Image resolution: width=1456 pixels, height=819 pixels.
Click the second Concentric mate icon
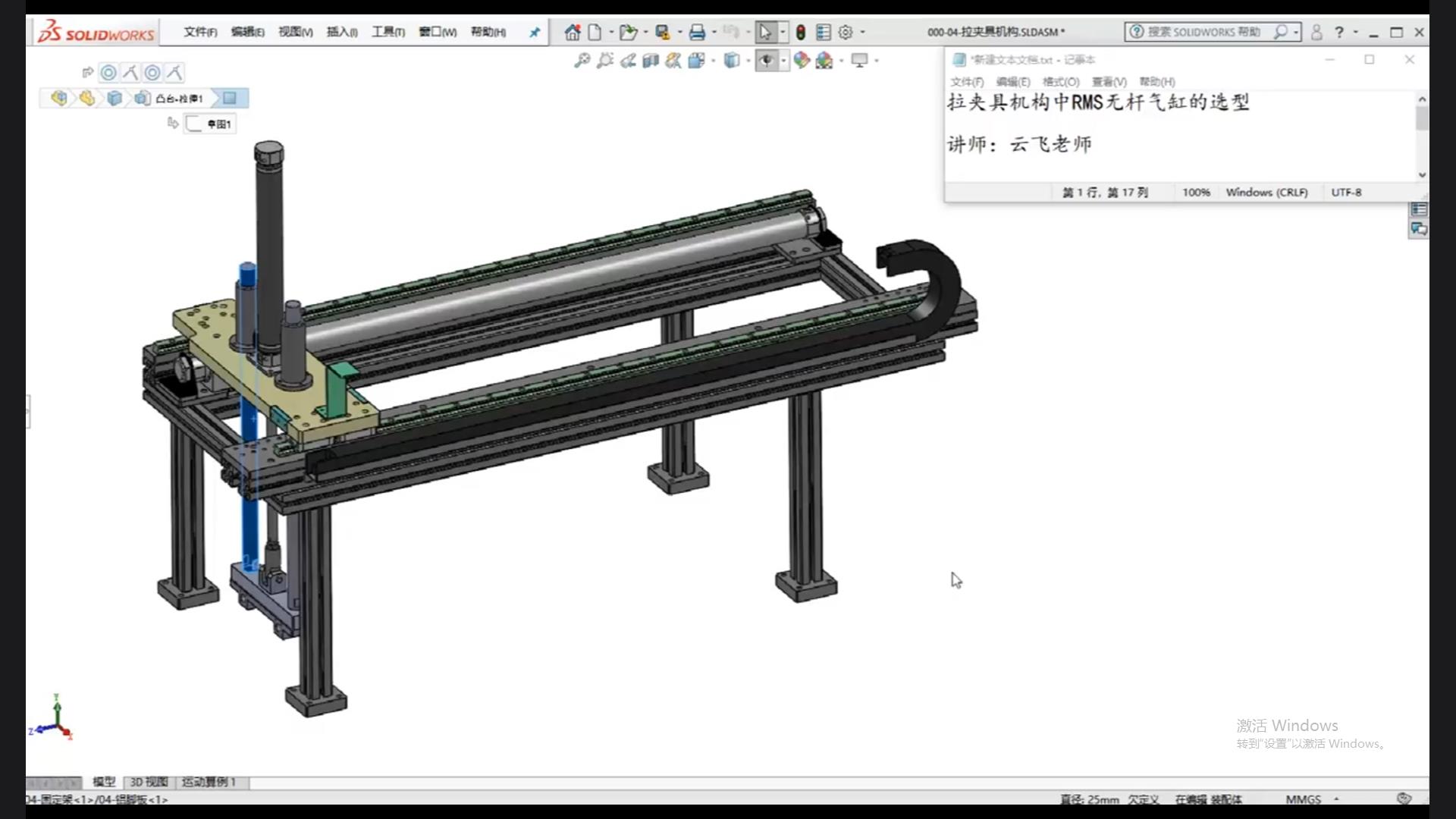pyautogui.click(x=152, y=73)
